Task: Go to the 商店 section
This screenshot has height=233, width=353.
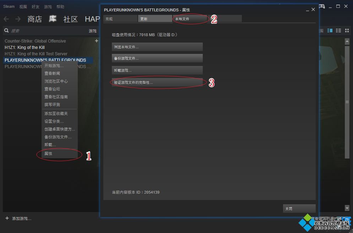Action: point(35,19)
